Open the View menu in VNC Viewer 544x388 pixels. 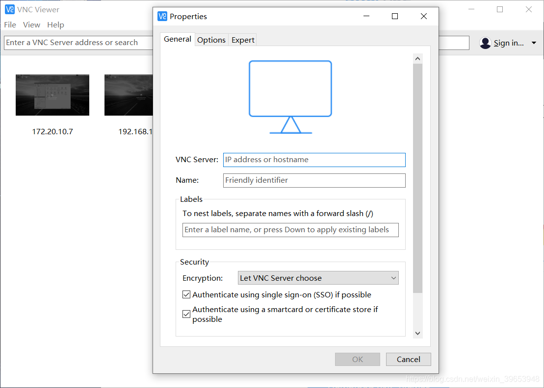pos(31,24)
